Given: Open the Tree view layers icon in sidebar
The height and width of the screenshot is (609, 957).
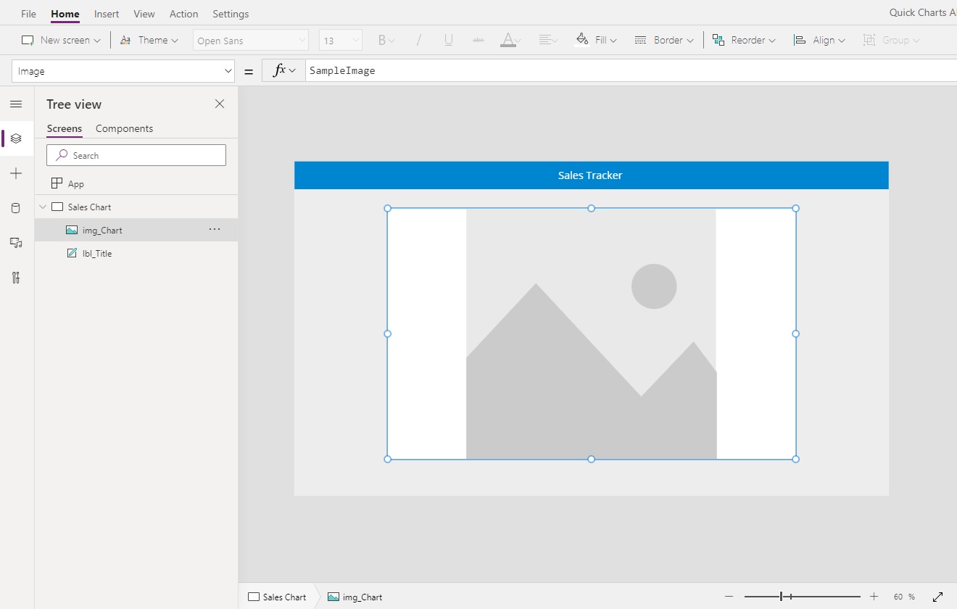Looking at the screenshot, I should 16,138.
